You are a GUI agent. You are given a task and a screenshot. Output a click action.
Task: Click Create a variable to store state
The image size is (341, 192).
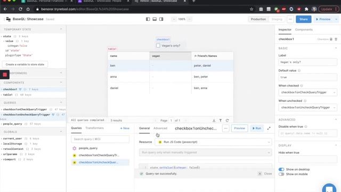click(x=25, y=65)
